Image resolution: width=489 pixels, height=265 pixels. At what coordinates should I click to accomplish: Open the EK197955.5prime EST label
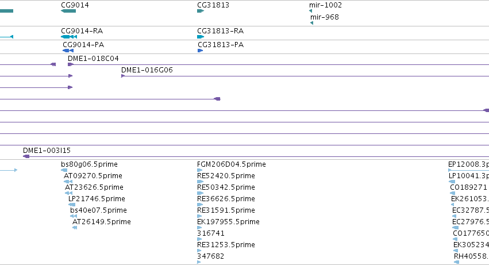228,222
